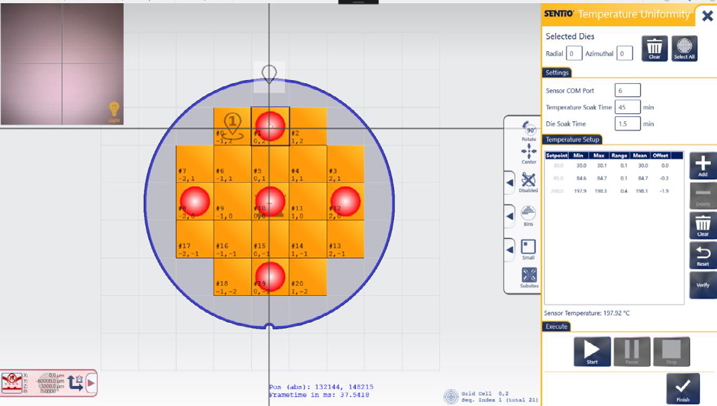Click the Center wafer icon
This screenshot has width=717, height=406.
529,153
